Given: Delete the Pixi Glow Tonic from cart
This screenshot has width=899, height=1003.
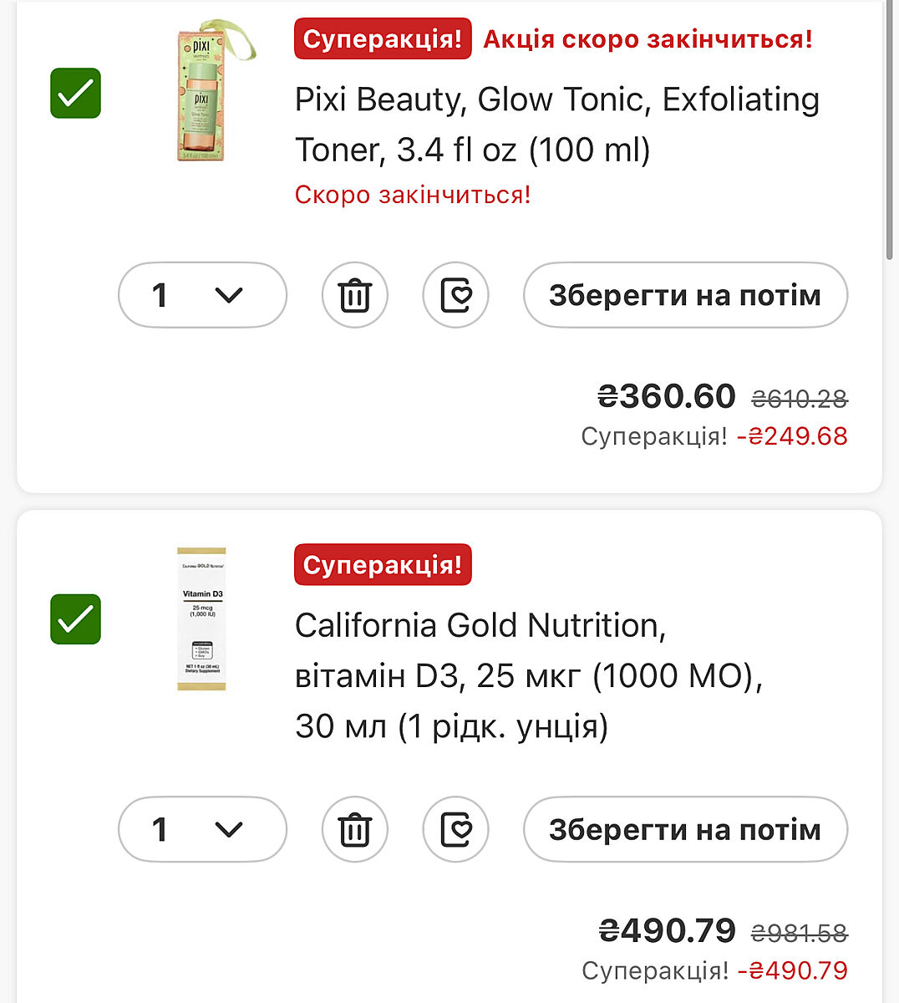Looking at the screenshot, I should point(354,295).
